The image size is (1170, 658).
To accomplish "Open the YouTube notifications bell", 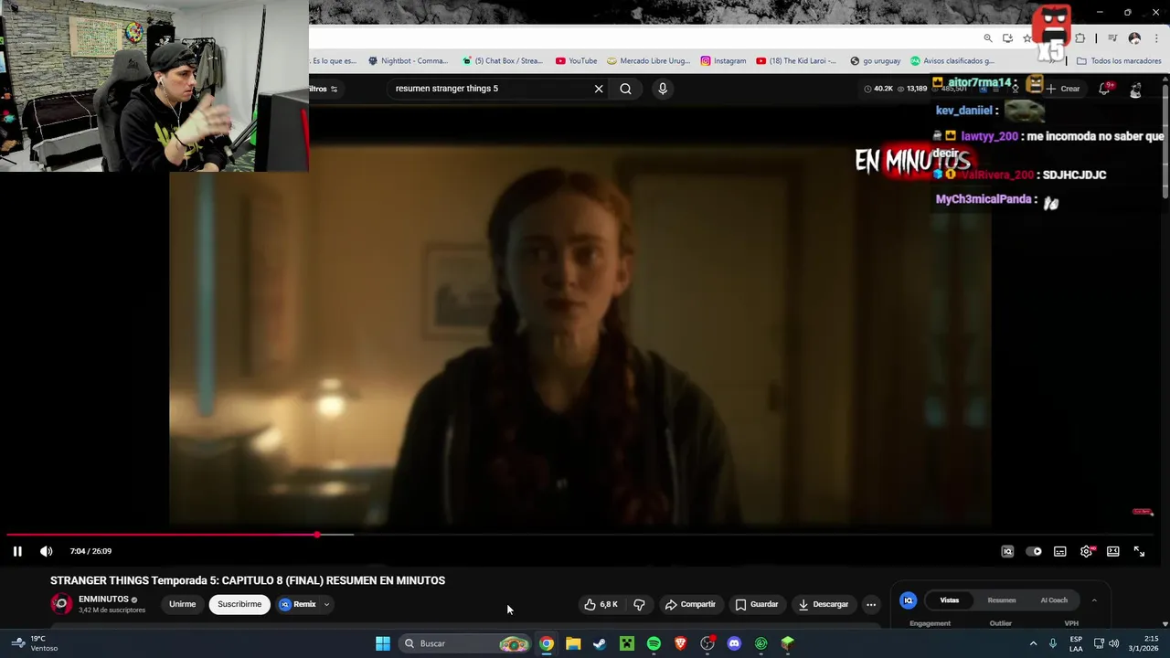I will [1104, 89].
